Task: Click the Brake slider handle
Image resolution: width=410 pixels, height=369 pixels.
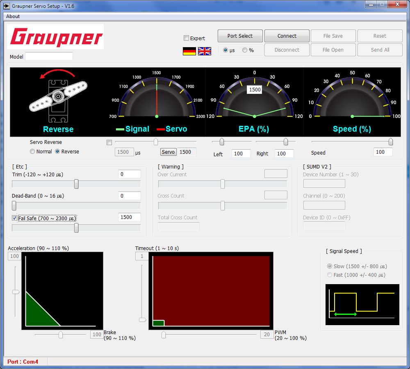Action: (61, 335)
